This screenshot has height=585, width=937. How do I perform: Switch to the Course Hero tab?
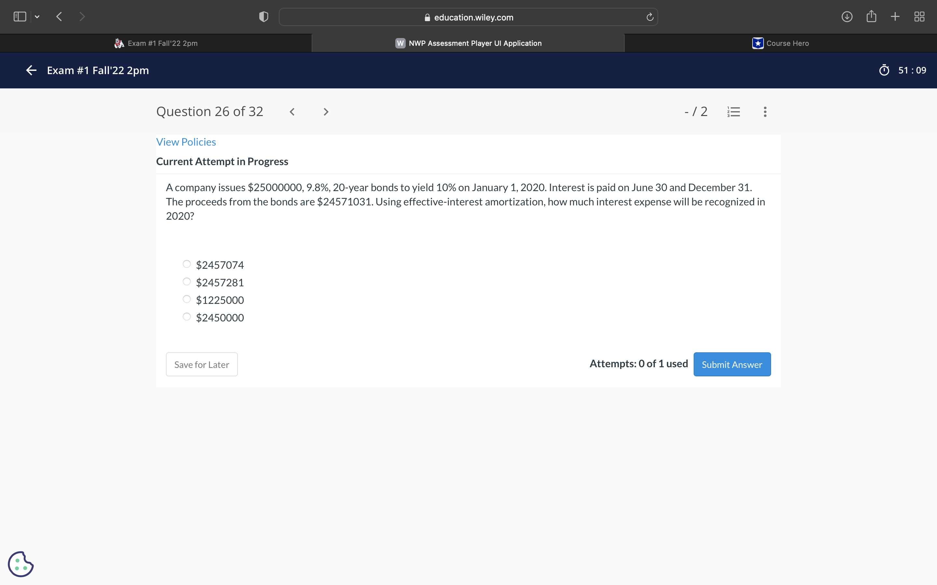point(781,43)
